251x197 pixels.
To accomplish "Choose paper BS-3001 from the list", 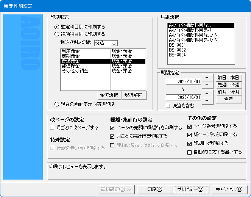I will coord(177,45).
